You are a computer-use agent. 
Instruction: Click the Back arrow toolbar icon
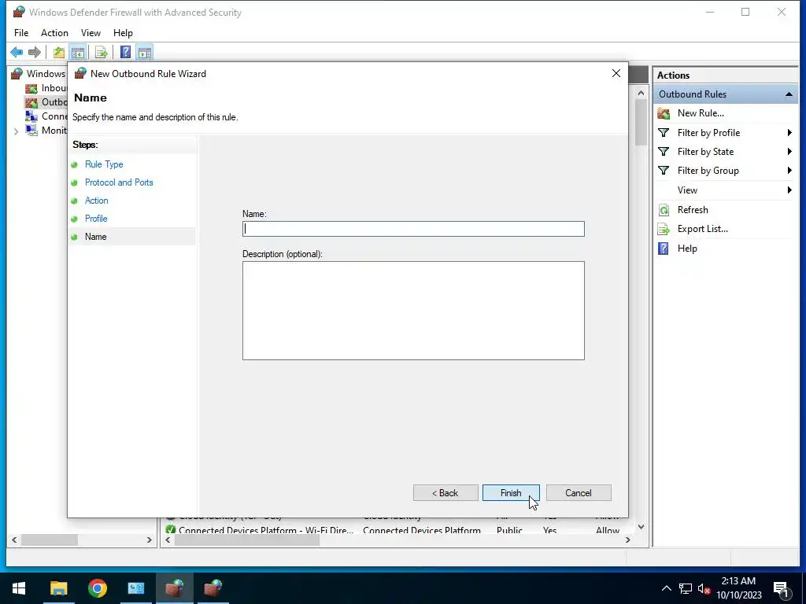point(17,52)
